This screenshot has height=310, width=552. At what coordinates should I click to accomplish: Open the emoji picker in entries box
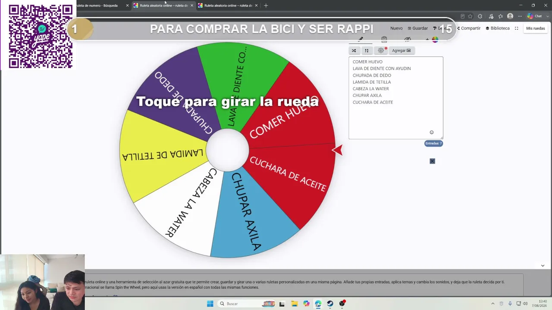[432, 132]
